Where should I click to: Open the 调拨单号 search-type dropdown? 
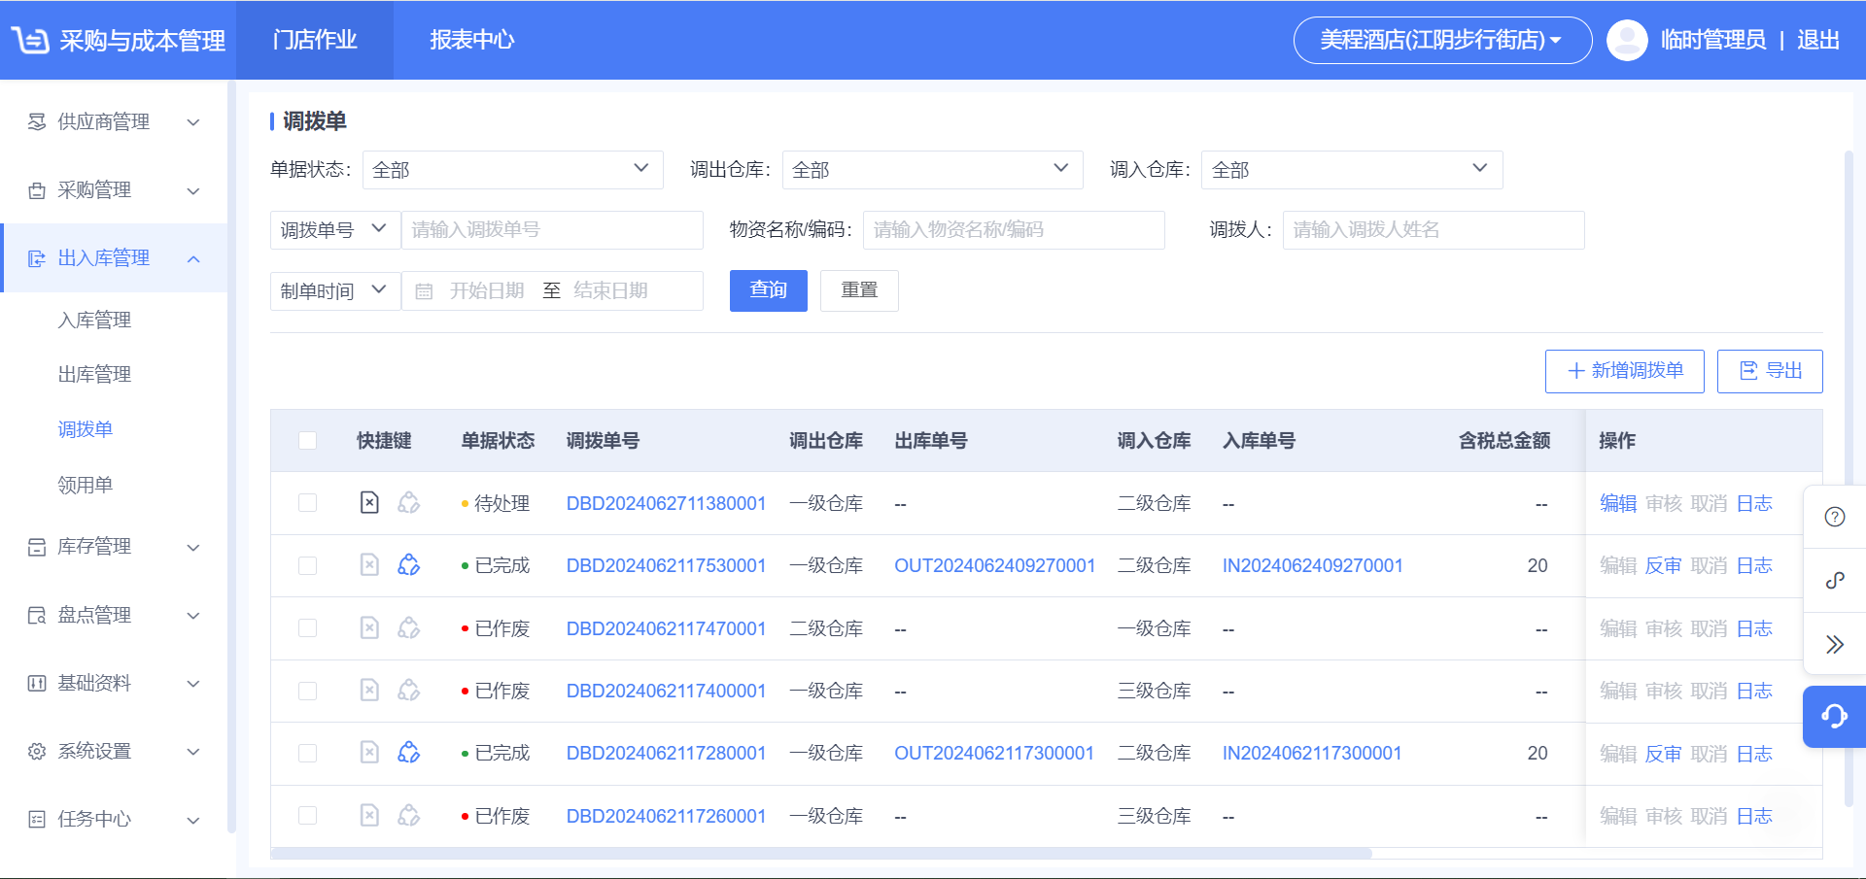point(335,230)
